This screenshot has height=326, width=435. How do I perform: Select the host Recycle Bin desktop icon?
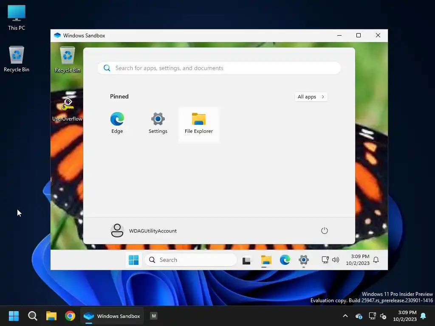point(17,59)
